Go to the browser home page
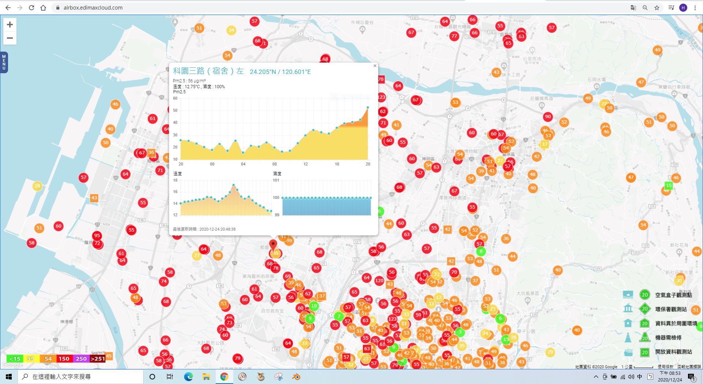 43,8
